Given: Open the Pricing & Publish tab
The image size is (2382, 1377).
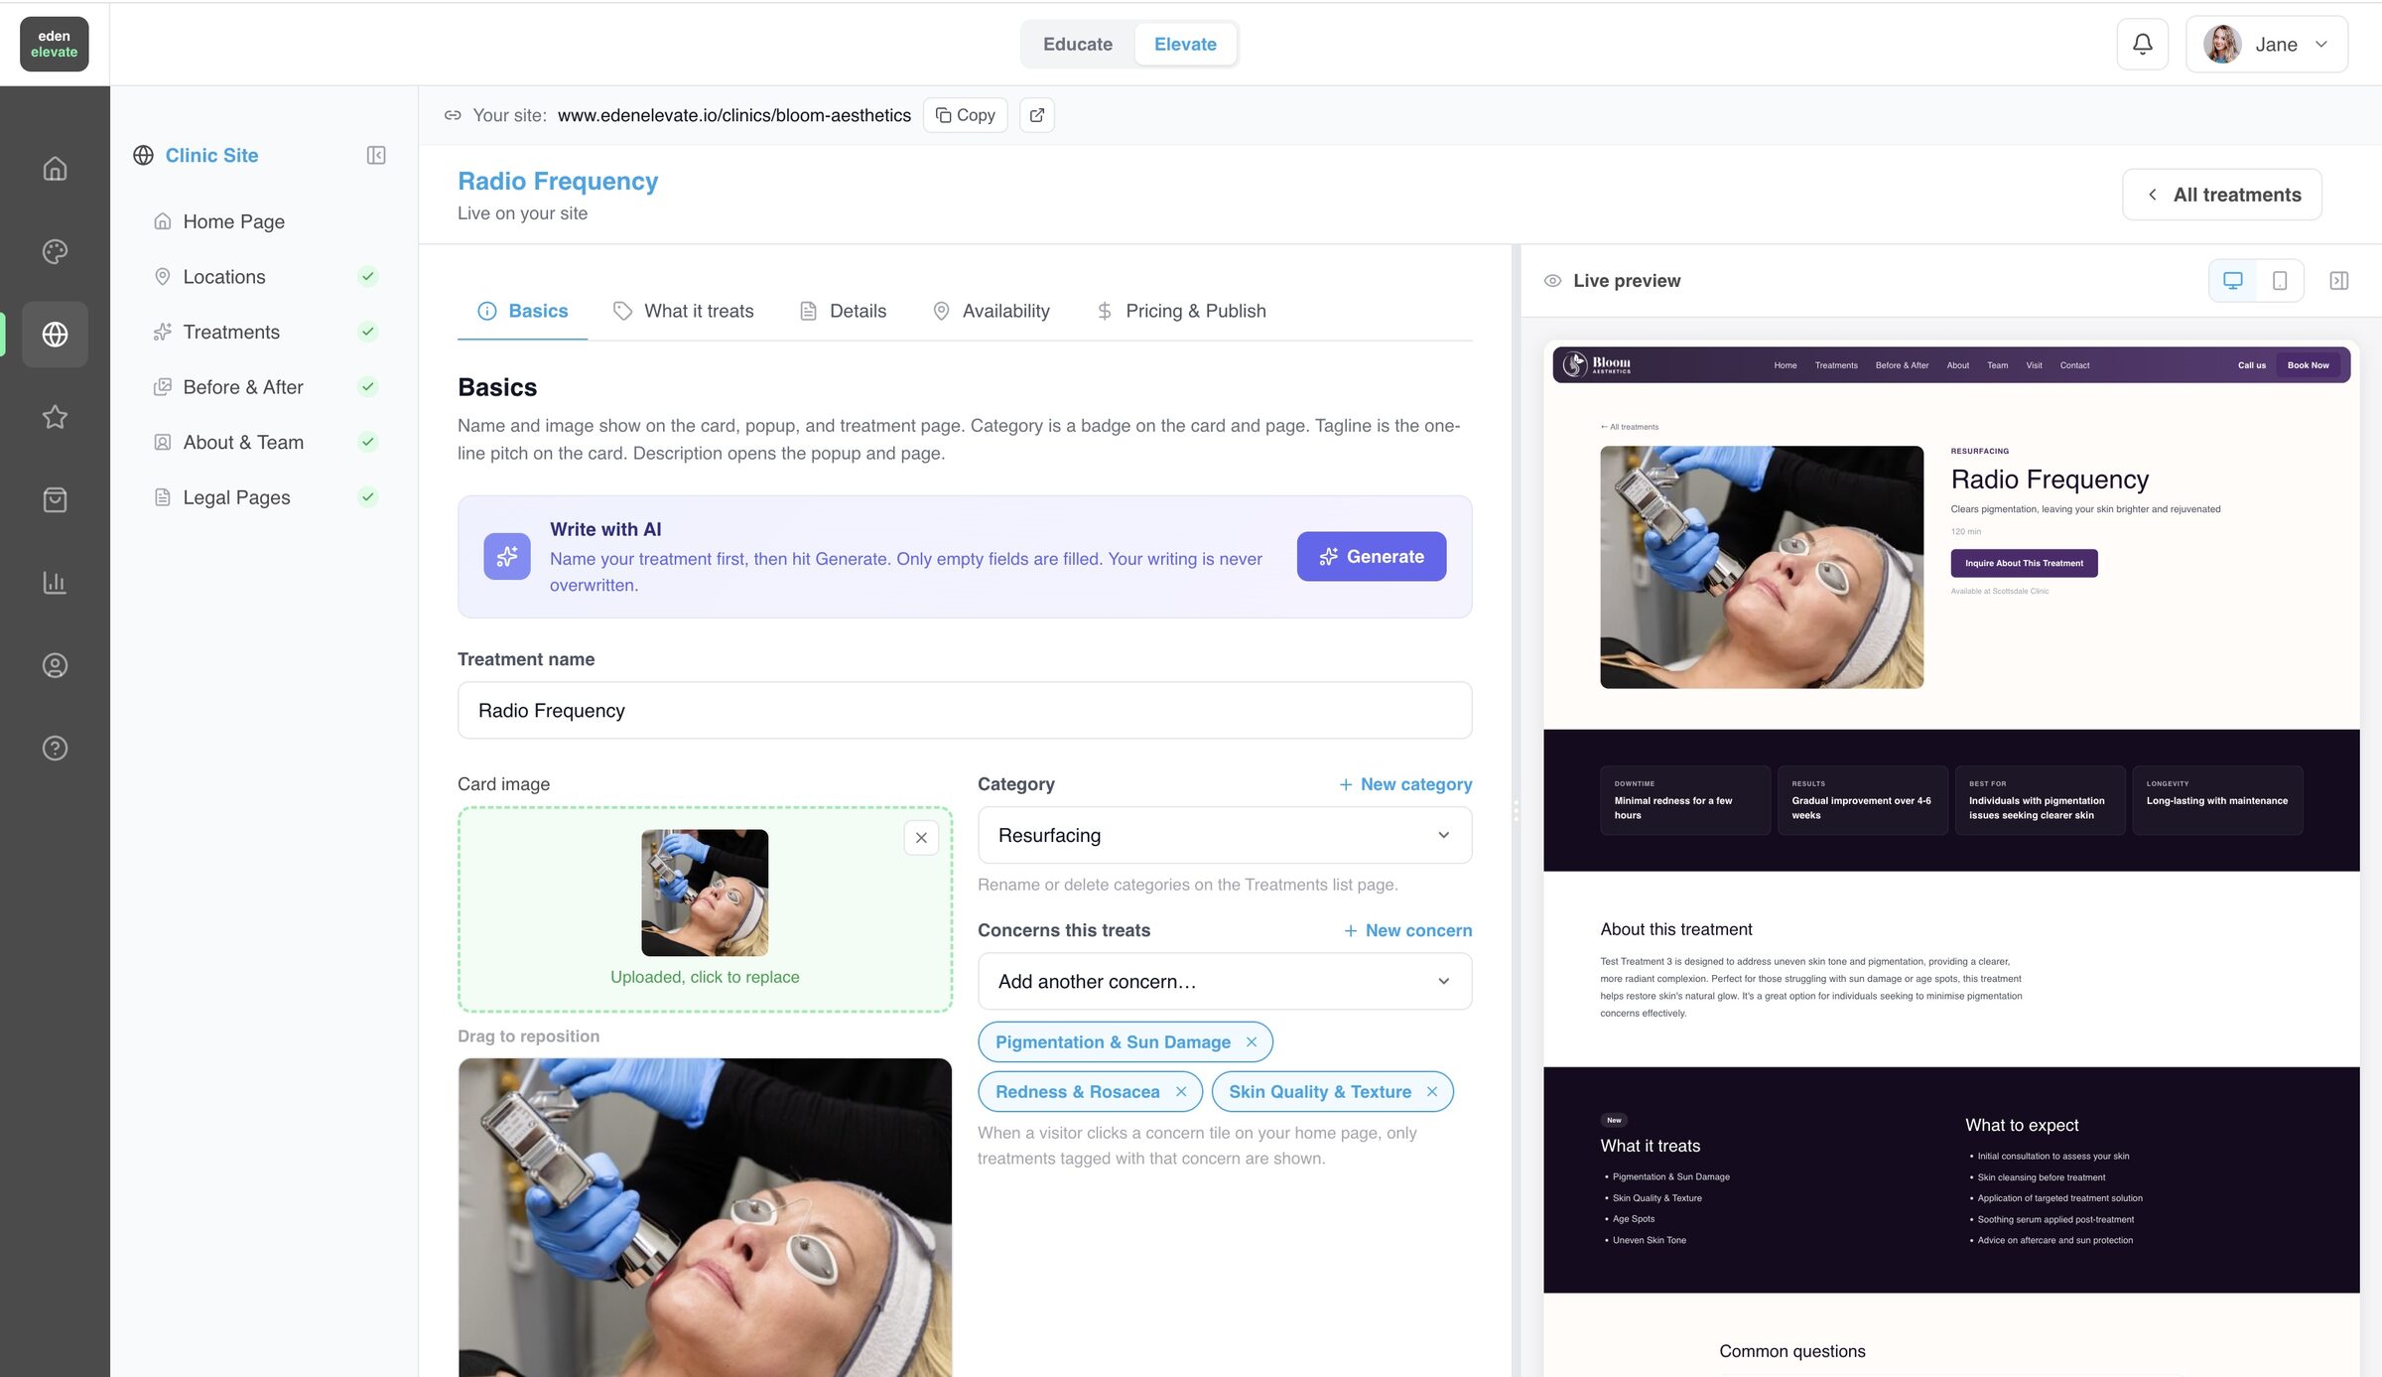Looking at the screenshot, I should coord(1182,311).
